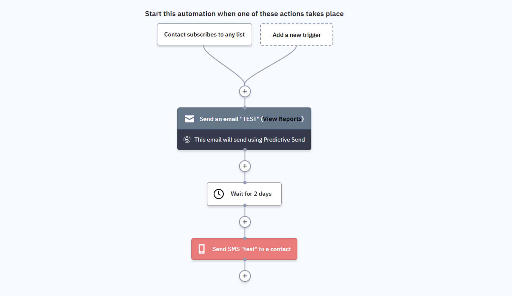512x296 pixels.
Task: Add a step below the triggers with plus
Action: point(245,91)
